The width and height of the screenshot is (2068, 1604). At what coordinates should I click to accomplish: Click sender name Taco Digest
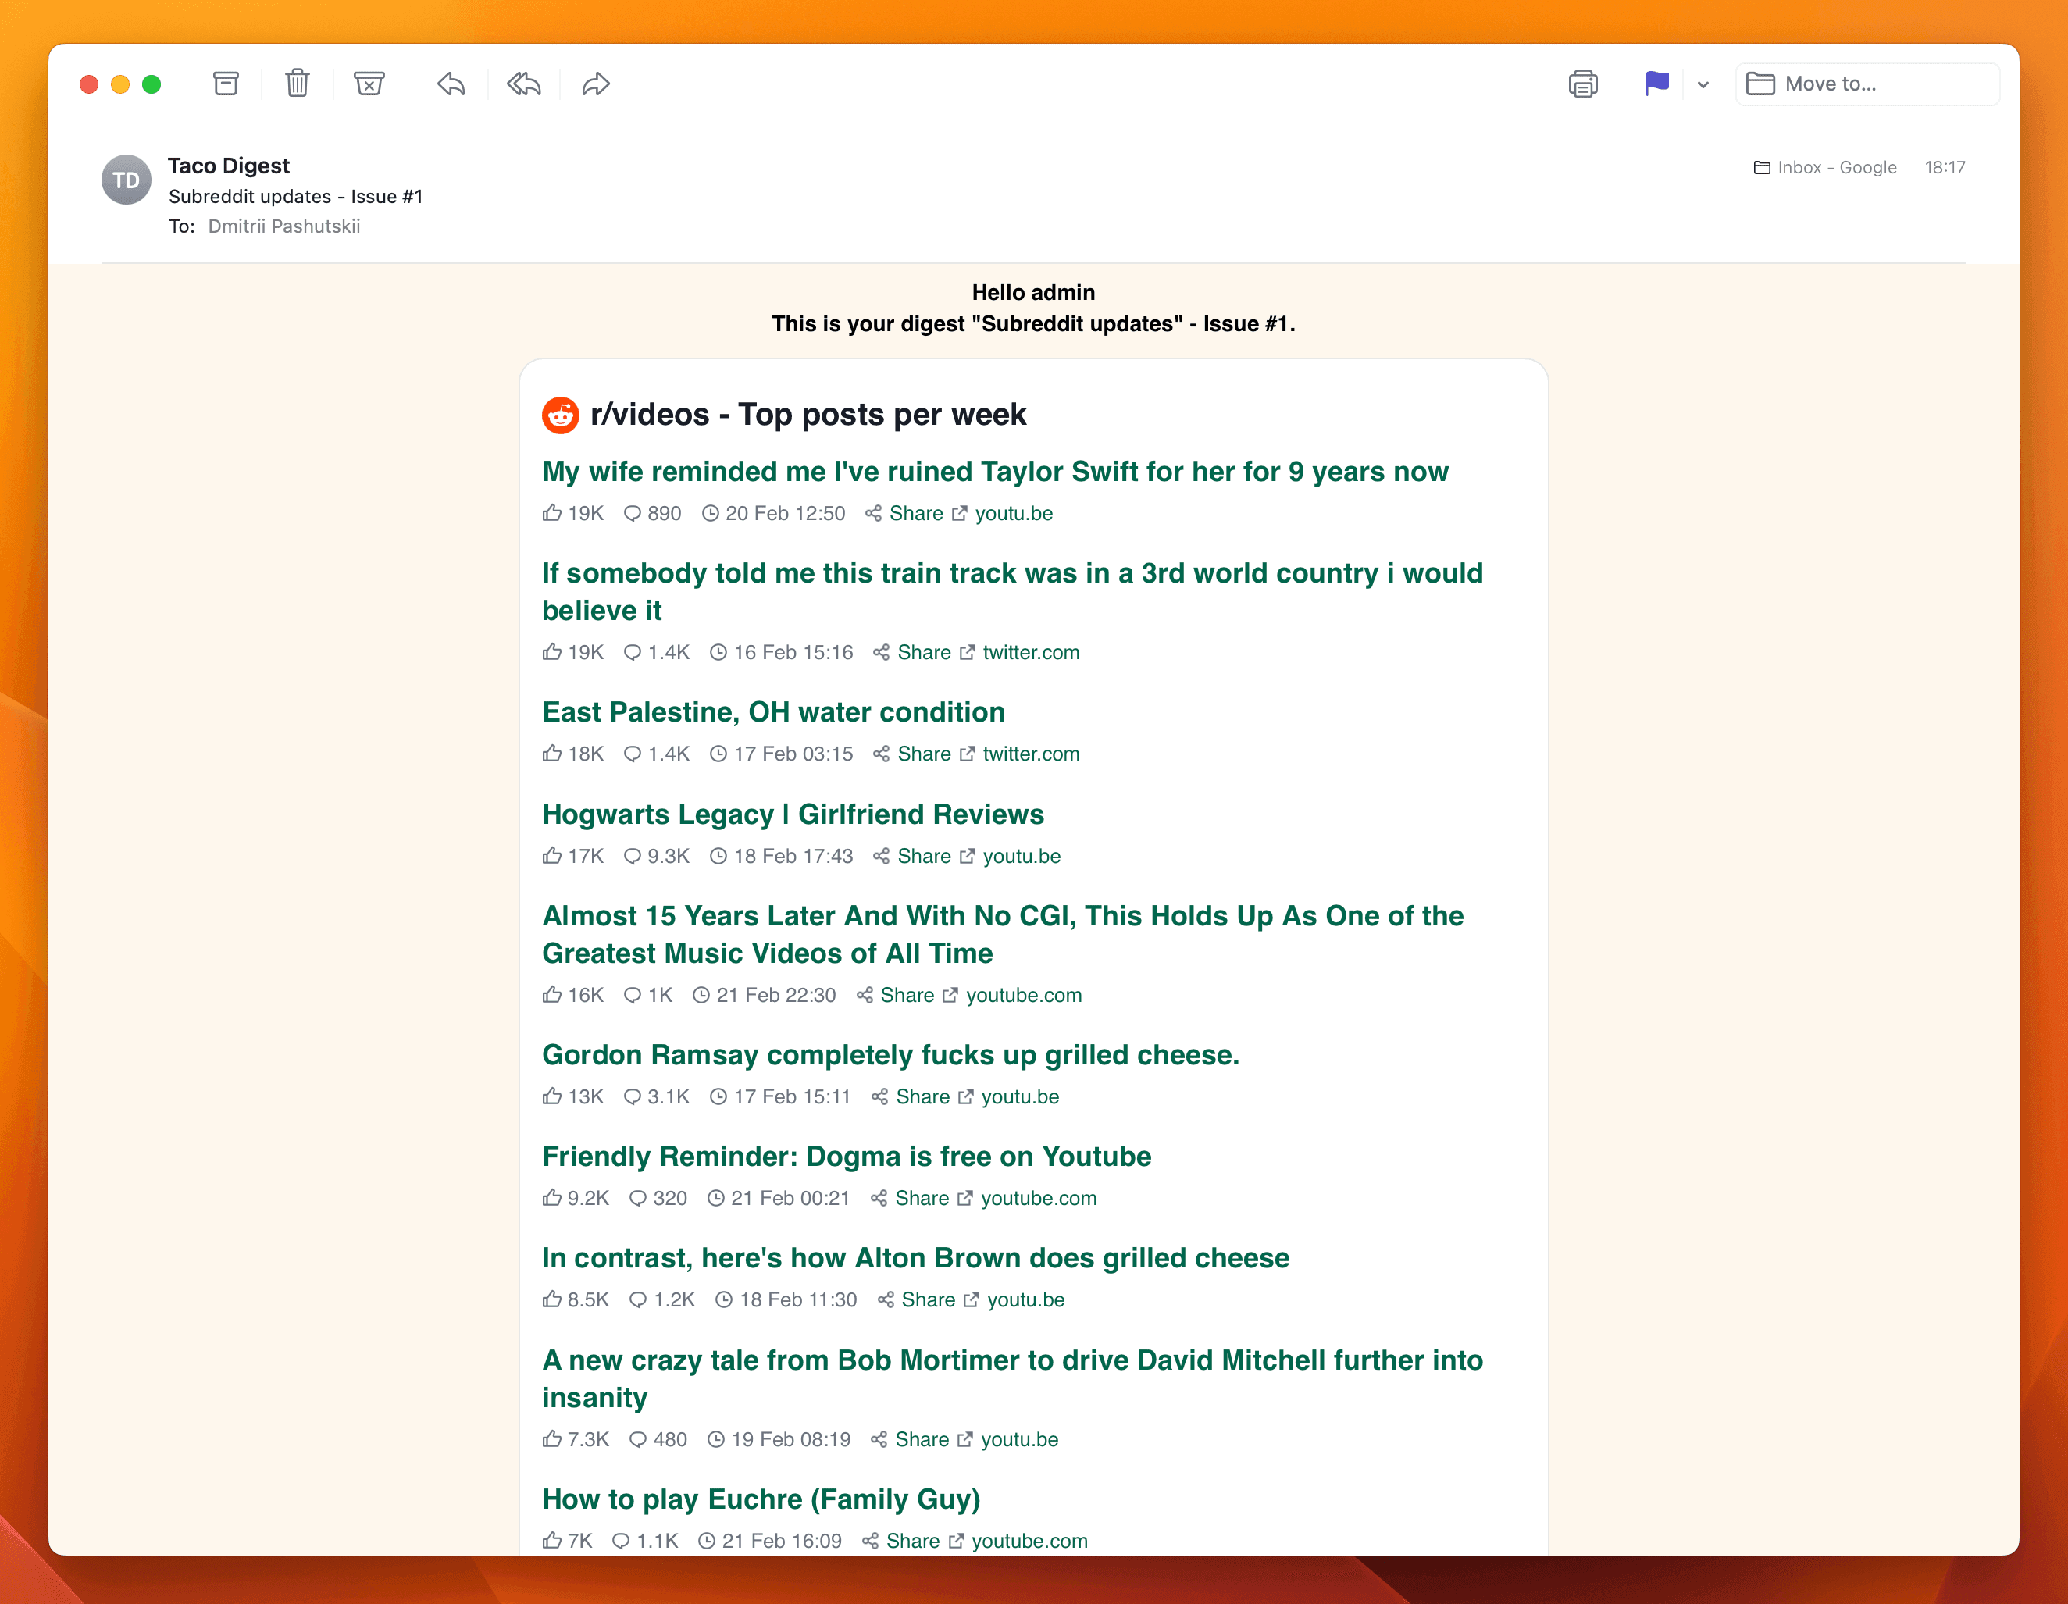(228, 166)
